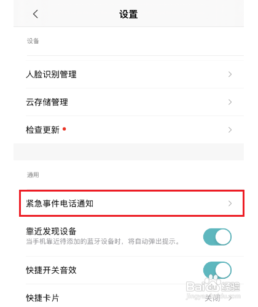The width and height of the screenshot is (258, 307).
Task: Open 检查更新 chevron arrow
Action: [230, 130]
